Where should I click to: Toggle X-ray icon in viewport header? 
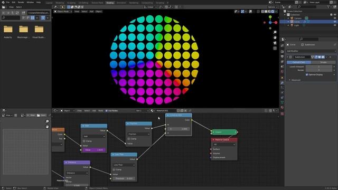tap(258, 12)
